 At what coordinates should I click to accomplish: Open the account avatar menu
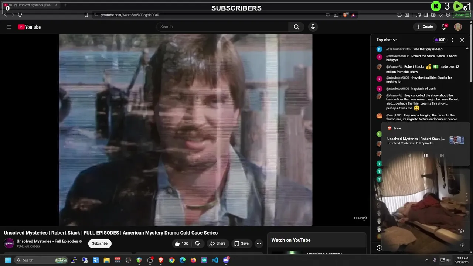click(x=458, y=27)
